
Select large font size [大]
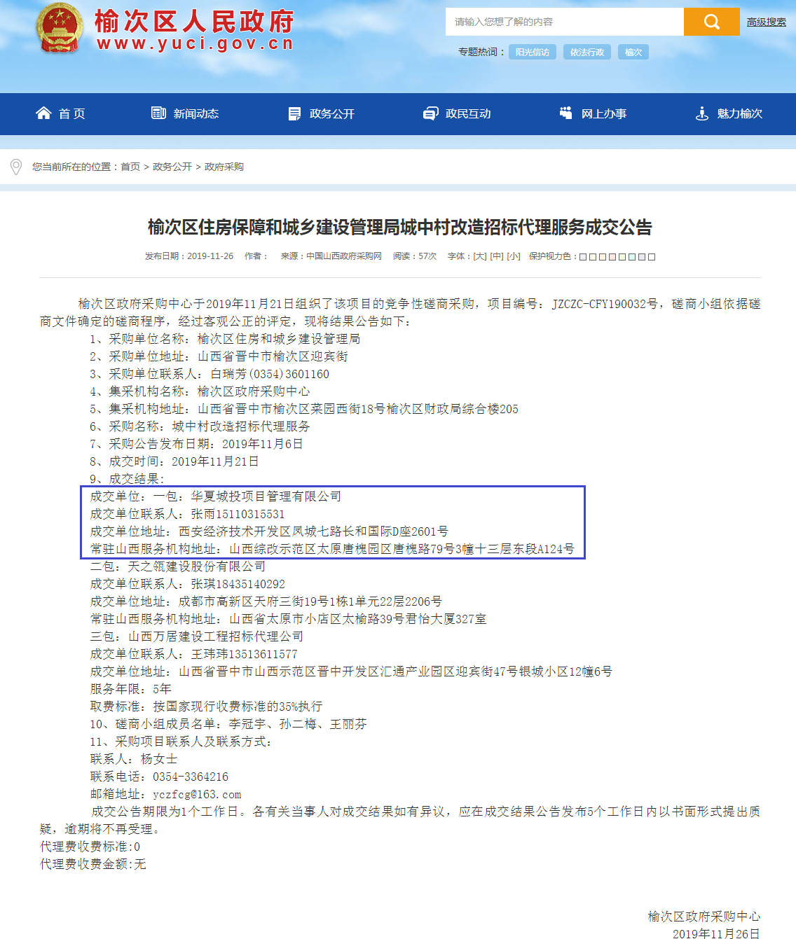(x=480, y=256)
